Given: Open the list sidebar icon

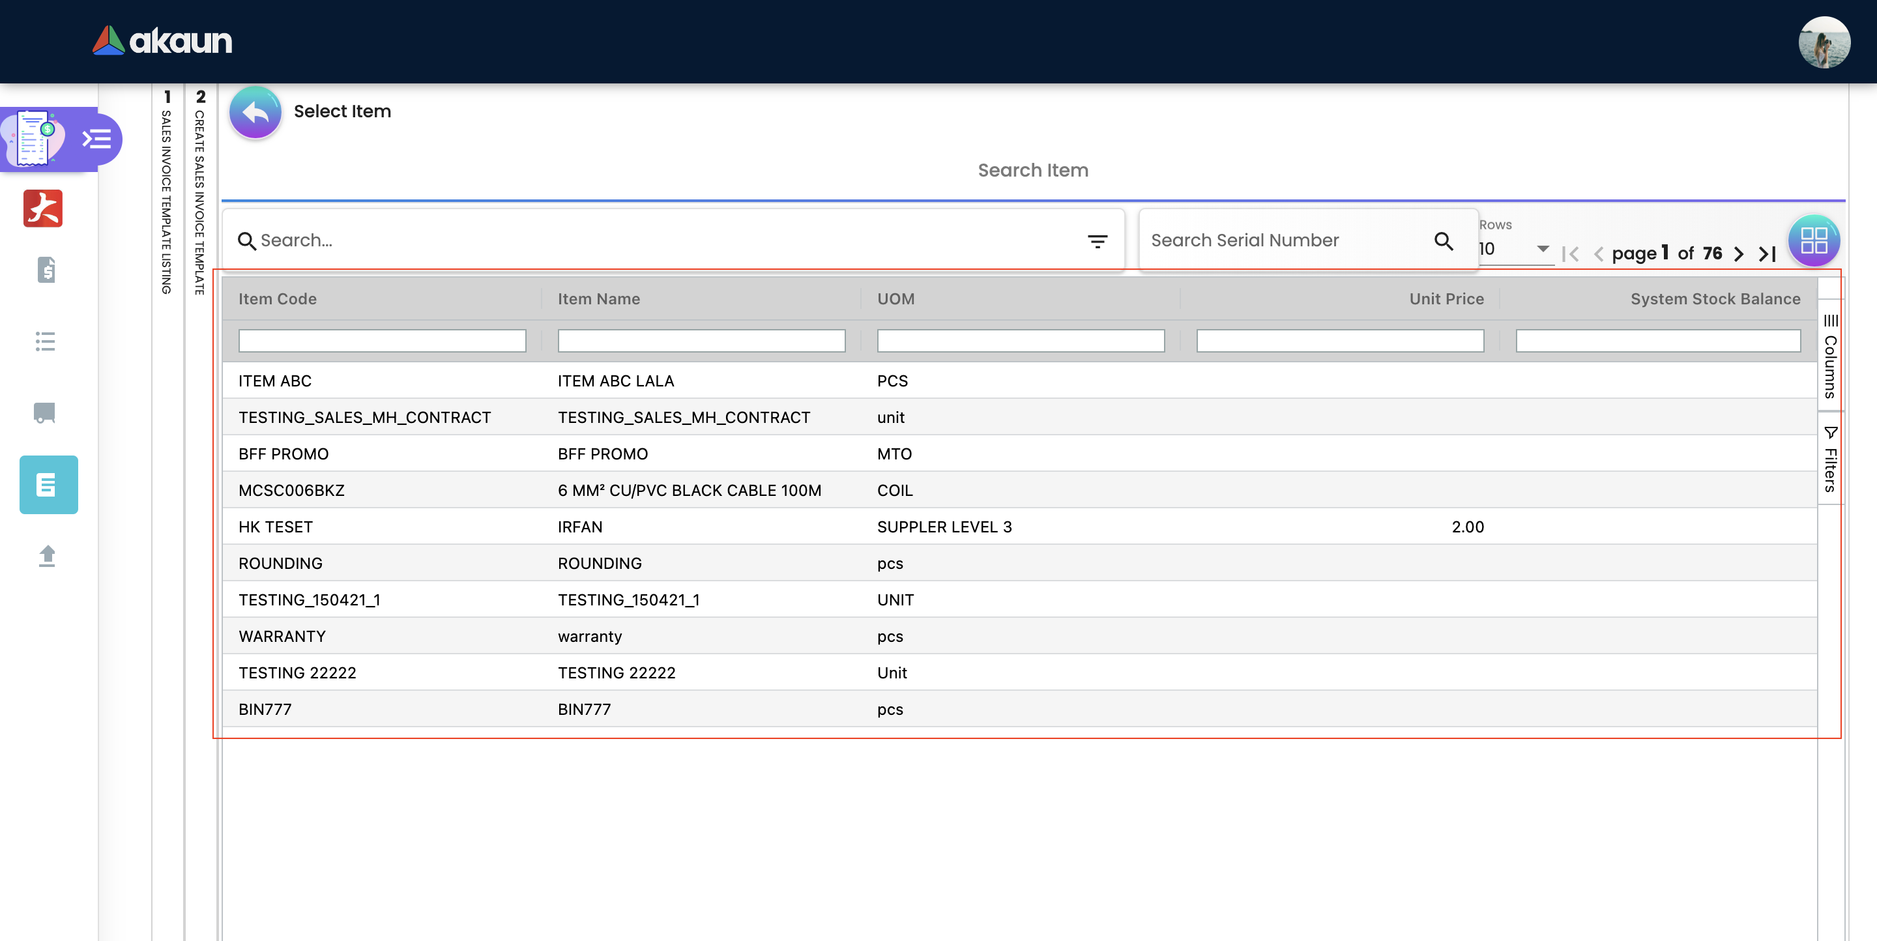Looking at the screenshot, I should [x=45, y=341].
